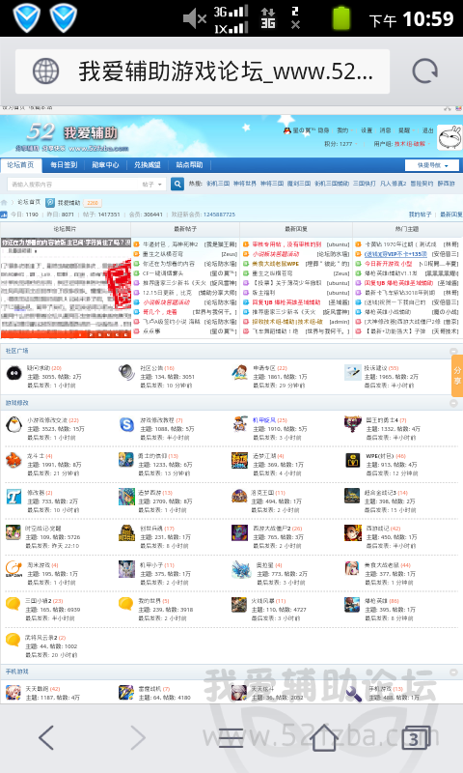The width and height of the screenshot is (463, 773).
Task: Open 龙斗士 board icon
Action: tap(14, 460)
